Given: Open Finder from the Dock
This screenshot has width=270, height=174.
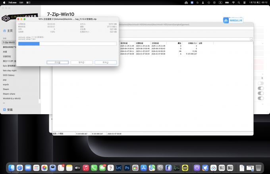Looking at the screenshot, I should click(12, 168).
